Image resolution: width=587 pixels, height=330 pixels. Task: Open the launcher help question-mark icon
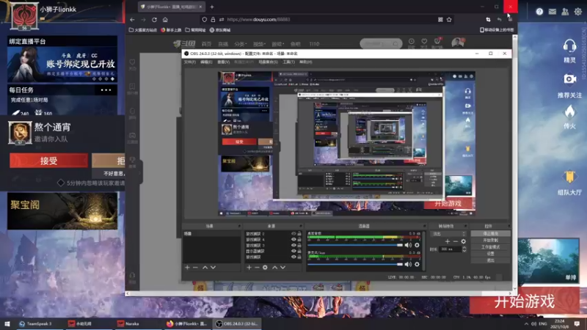(x=539, y=12)
